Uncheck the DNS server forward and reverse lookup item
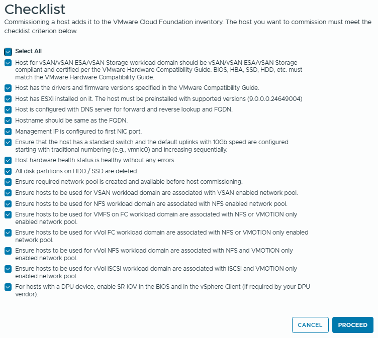The image size is (378, 338). (x=8, y=109)
